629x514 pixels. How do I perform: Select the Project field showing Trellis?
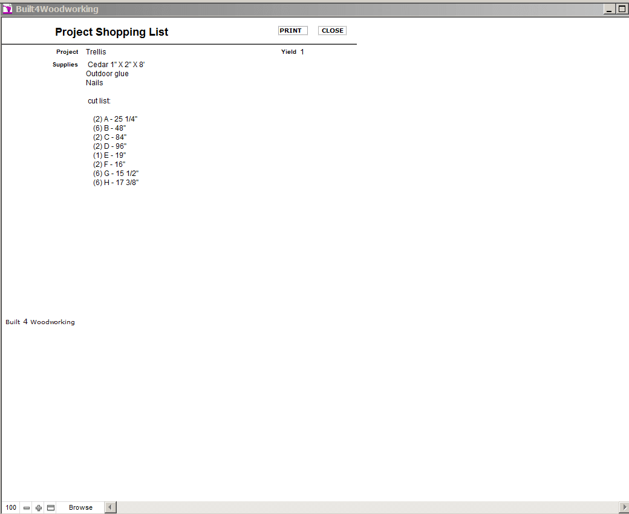click(x=96, y=52)
